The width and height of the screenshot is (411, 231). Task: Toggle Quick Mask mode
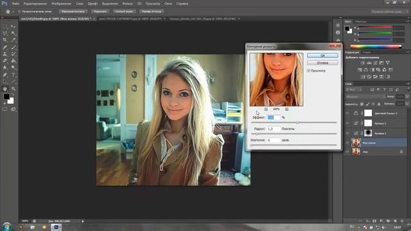pyautogui.click(x=5, y=109)
